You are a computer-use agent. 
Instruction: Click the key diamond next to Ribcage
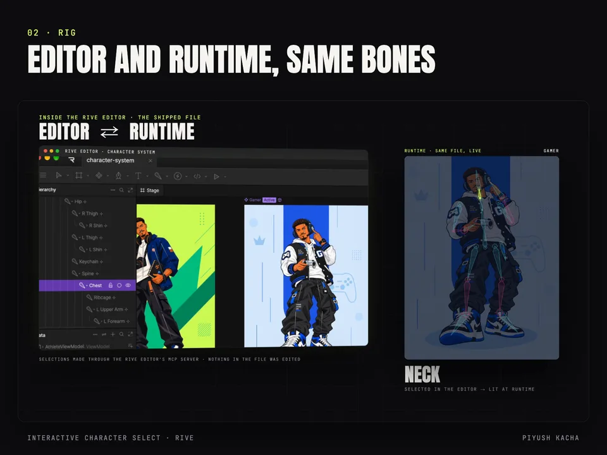114,298
